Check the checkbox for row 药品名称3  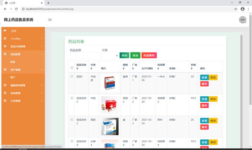pyautogui.click(x=72, y=120)
